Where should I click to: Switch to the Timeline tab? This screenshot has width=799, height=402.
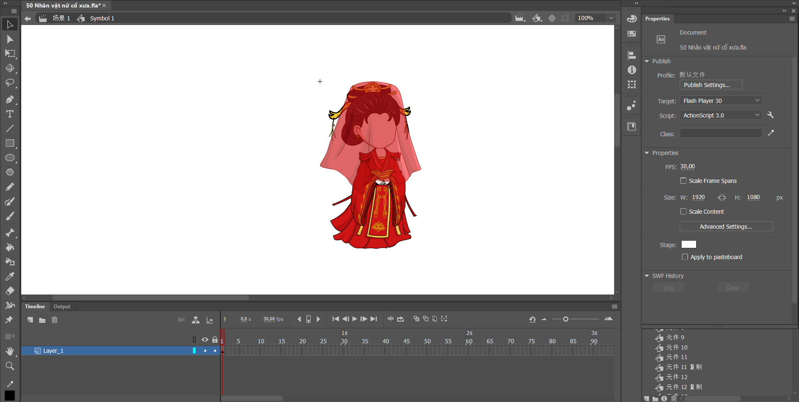[35, 307]
